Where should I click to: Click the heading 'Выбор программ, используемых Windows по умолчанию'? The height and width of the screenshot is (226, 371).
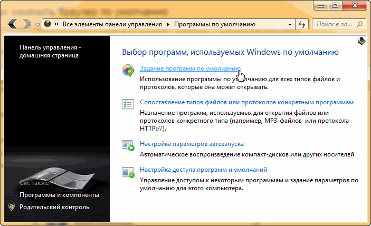[x=230, y=52]
